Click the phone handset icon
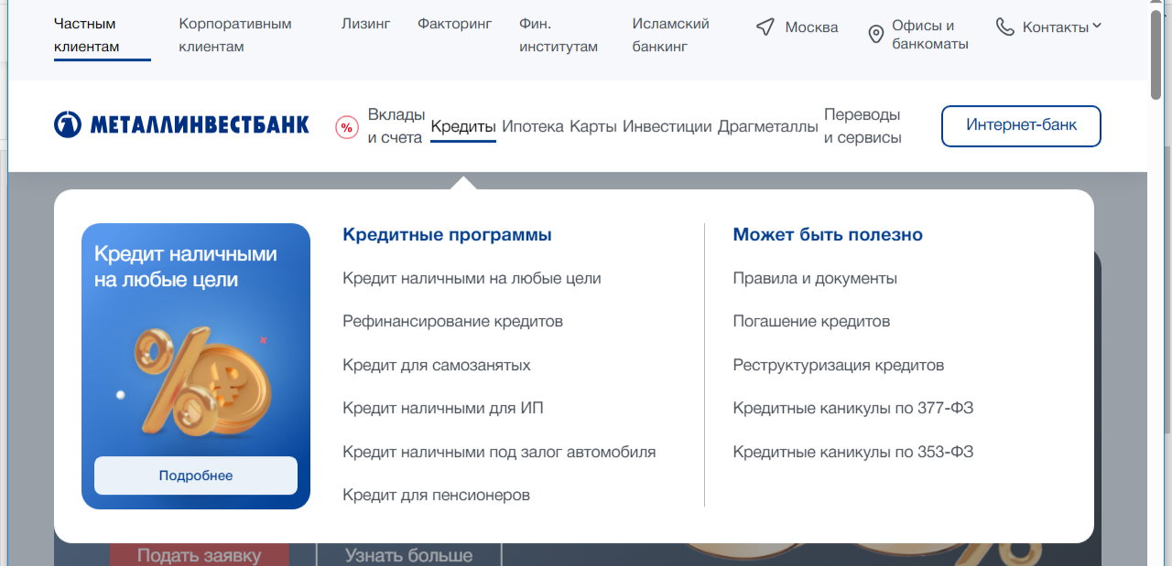This screenshot has width=1172, height=566. click(x=1005, y=27)
